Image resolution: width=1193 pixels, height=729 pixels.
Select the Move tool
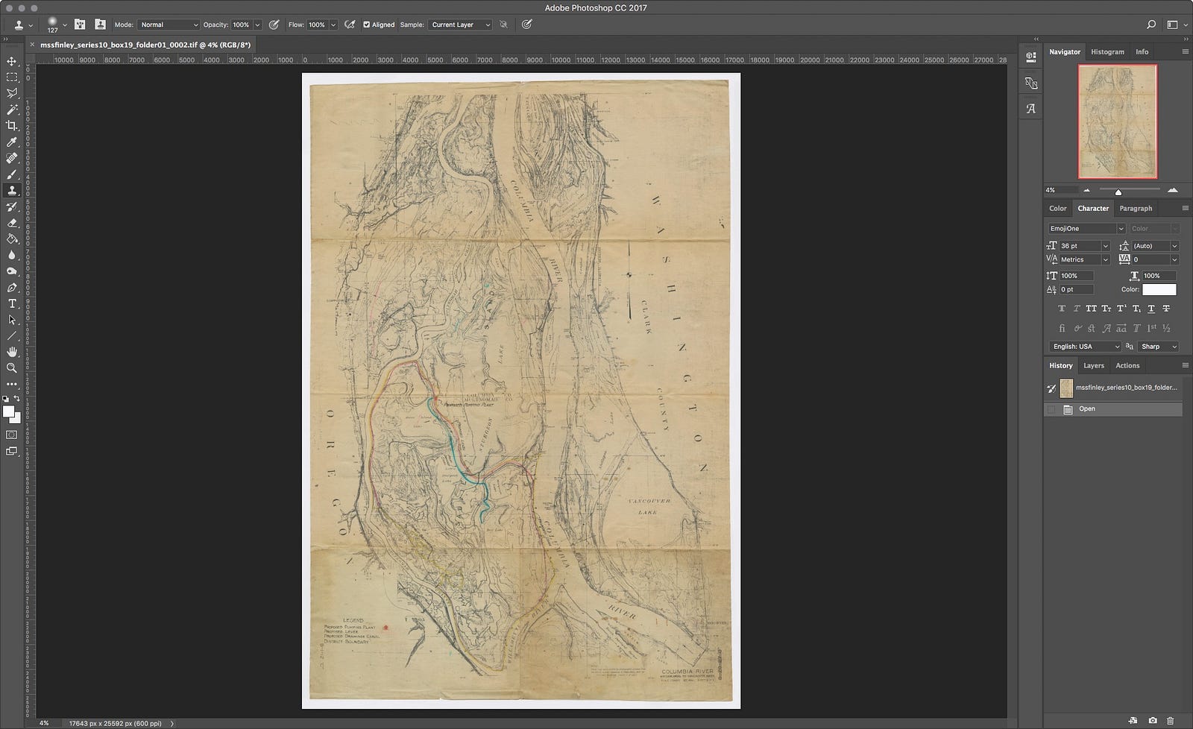12,61
